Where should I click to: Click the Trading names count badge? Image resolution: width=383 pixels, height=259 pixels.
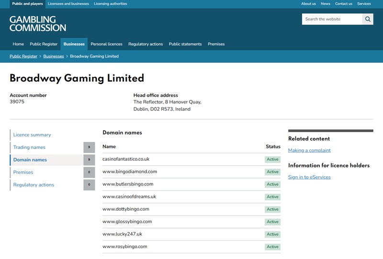(89, 147)
